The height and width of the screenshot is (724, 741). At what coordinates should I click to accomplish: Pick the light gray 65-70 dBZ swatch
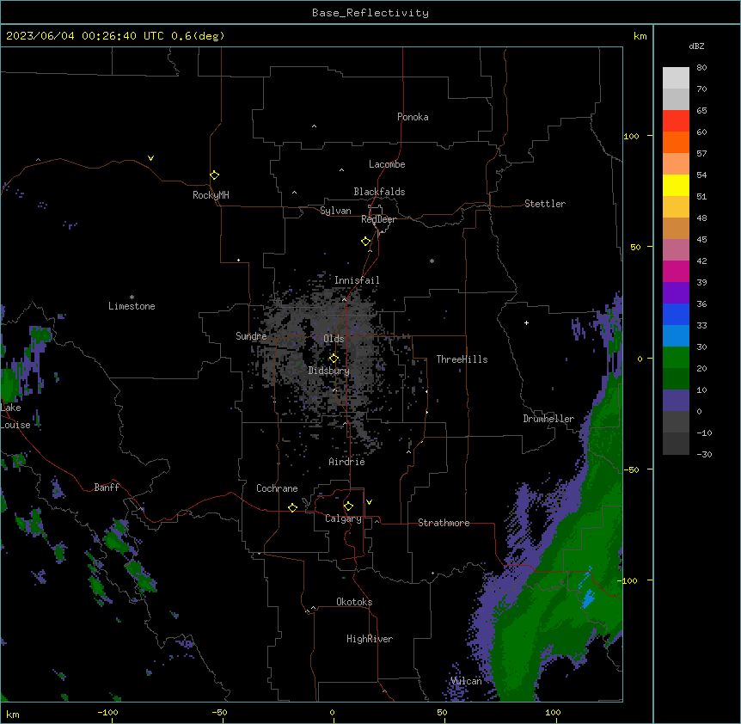click(676, 99)
